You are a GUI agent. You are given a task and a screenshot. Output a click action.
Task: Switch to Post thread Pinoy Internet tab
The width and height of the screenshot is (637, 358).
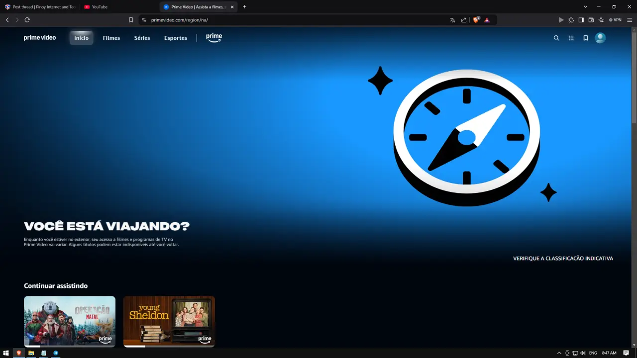tap(40, 7)
